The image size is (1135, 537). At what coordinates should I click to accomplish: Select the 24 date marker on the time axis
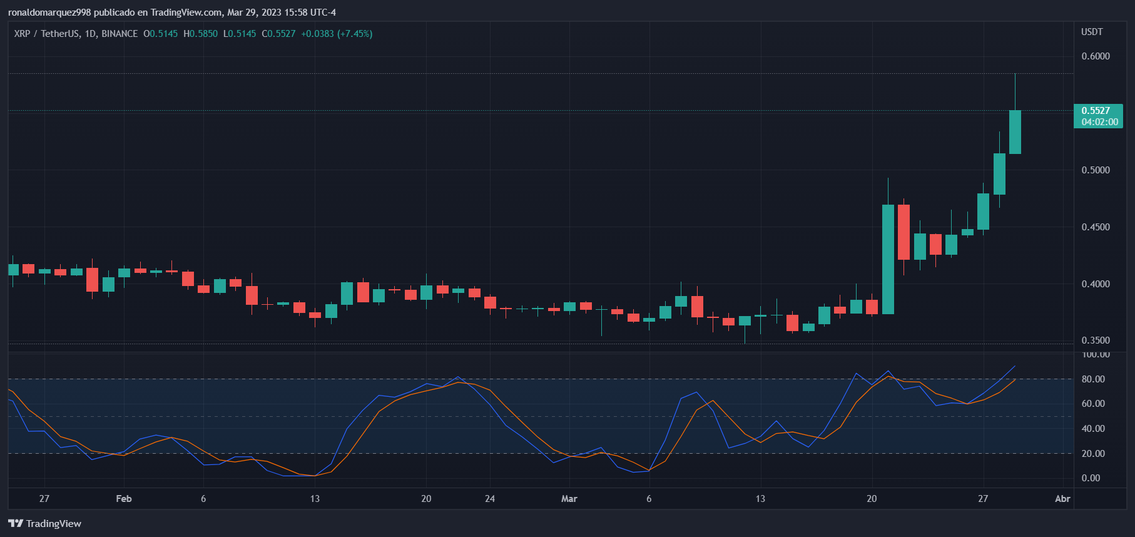490,499
